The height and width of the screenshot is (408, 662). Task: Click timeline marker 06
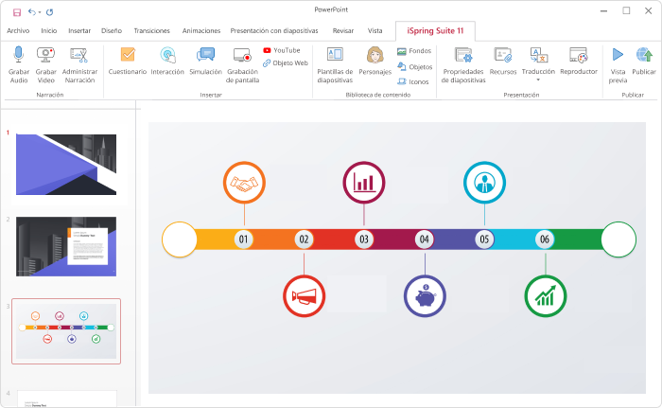point(545,239)
